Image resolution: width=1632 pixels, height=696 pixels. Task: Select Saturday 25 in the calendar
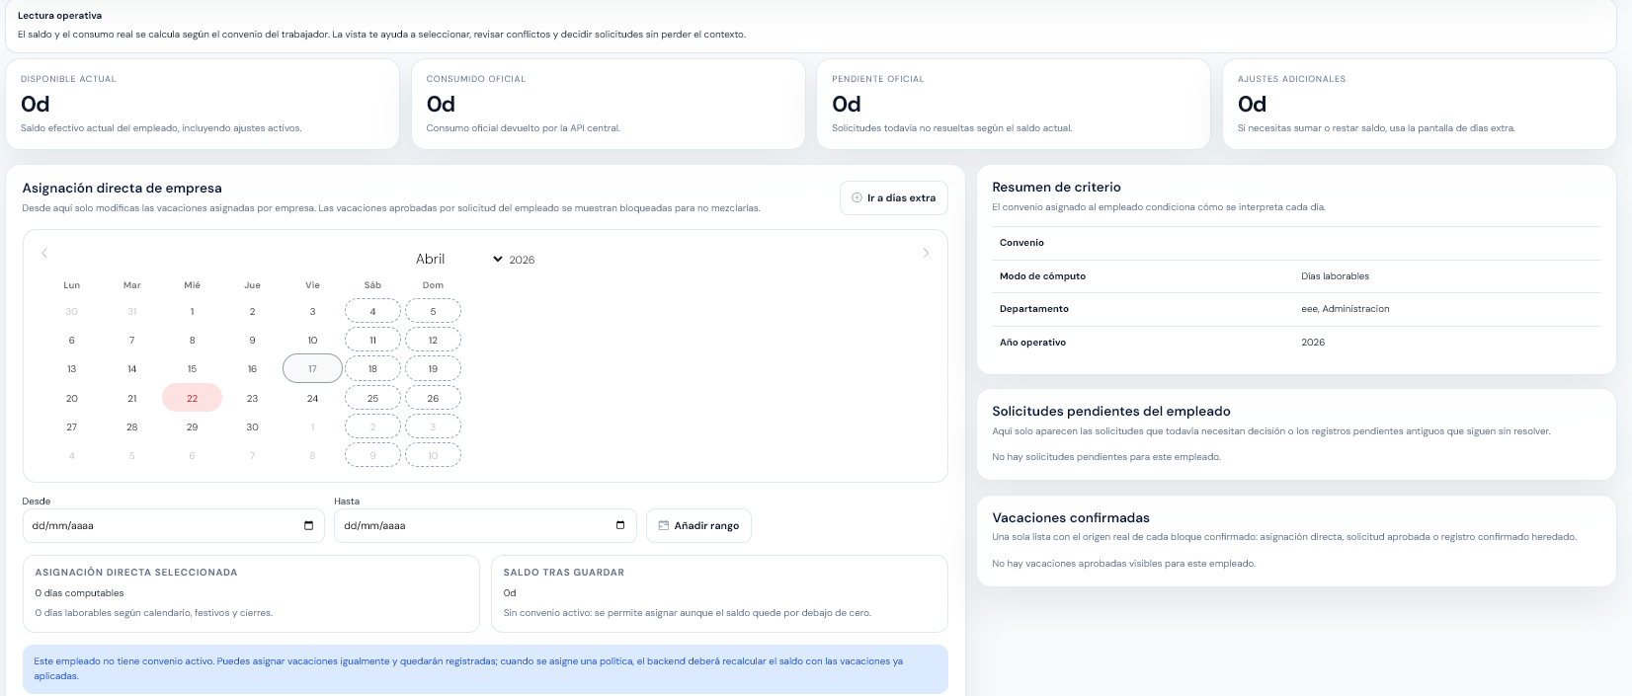point(372,399)
